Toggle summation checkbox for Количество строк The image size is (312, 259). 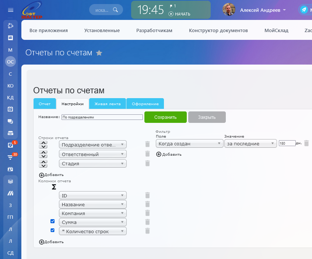pyautogui.click(x=53, y=230)
